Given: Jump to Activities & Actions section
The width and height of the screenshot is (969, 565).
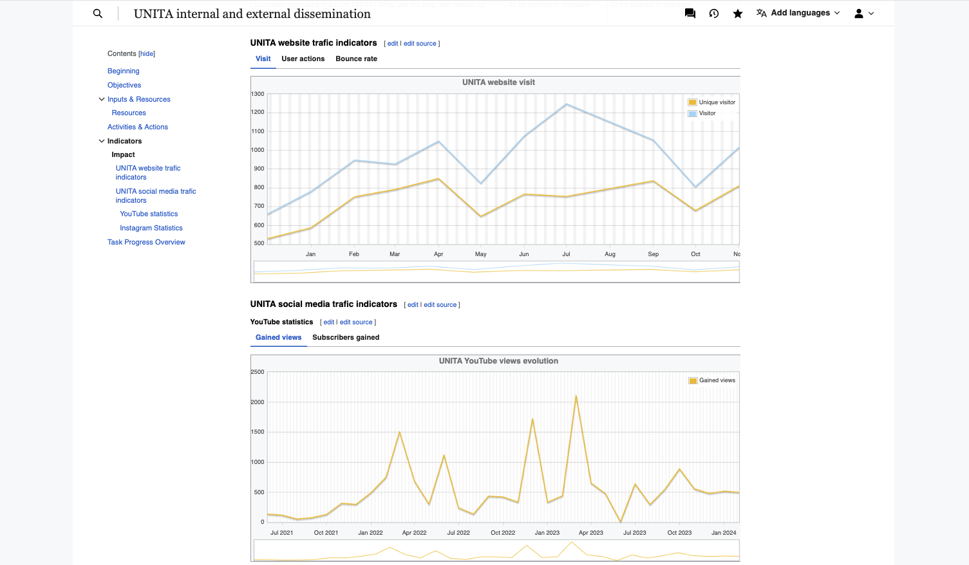Looking at the screenshot, I should [138, 127].
